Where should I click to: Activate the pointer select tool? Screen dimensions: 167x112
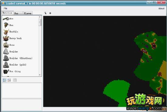[x=46, y=13]
